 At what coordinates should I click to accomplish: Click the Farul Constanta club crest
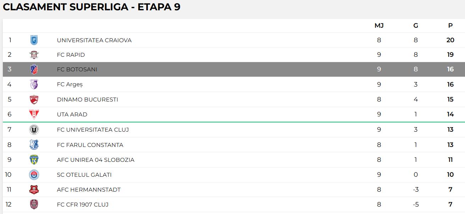(34, 145)
